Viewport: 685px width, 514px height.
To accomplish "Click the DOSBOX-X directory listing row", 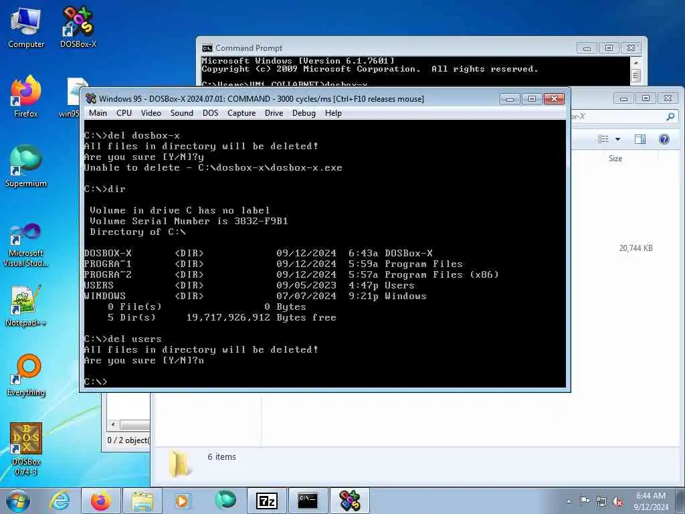I will point(258,253).
